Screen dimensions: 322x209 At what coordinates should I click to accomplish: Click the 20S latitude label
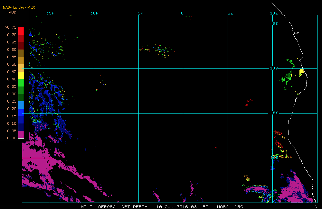pos(275,158)
